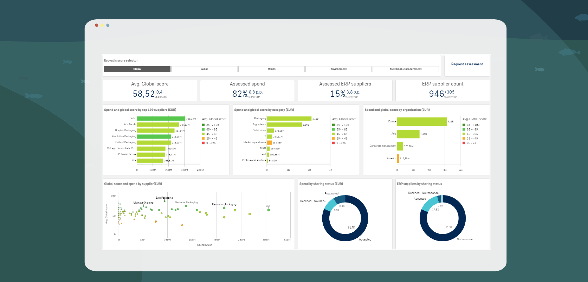Viewport: 588px width, 282px height.
Task: Click the red window close dot
Action: coord(97,25)
